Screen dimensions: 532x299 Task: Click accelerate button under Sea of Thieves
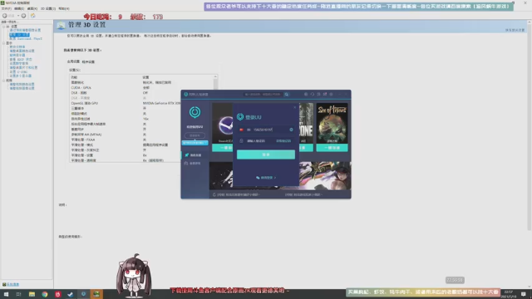[332, 148]
